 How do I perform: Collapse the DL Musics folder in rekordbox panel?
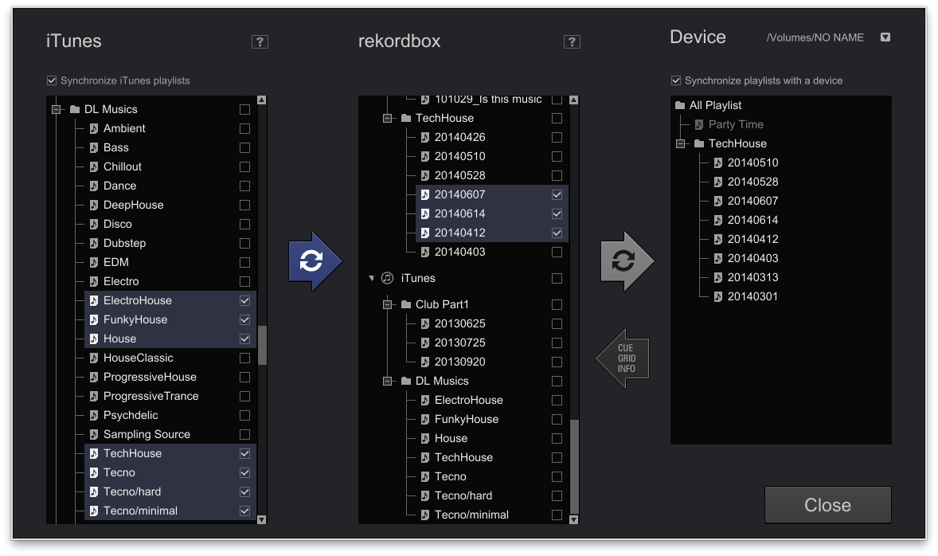click(x=387, y=382)
